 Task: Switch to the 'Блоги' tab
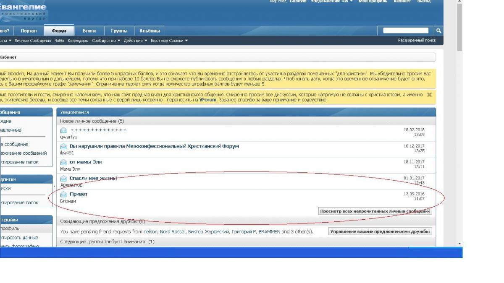pos(89,31)
